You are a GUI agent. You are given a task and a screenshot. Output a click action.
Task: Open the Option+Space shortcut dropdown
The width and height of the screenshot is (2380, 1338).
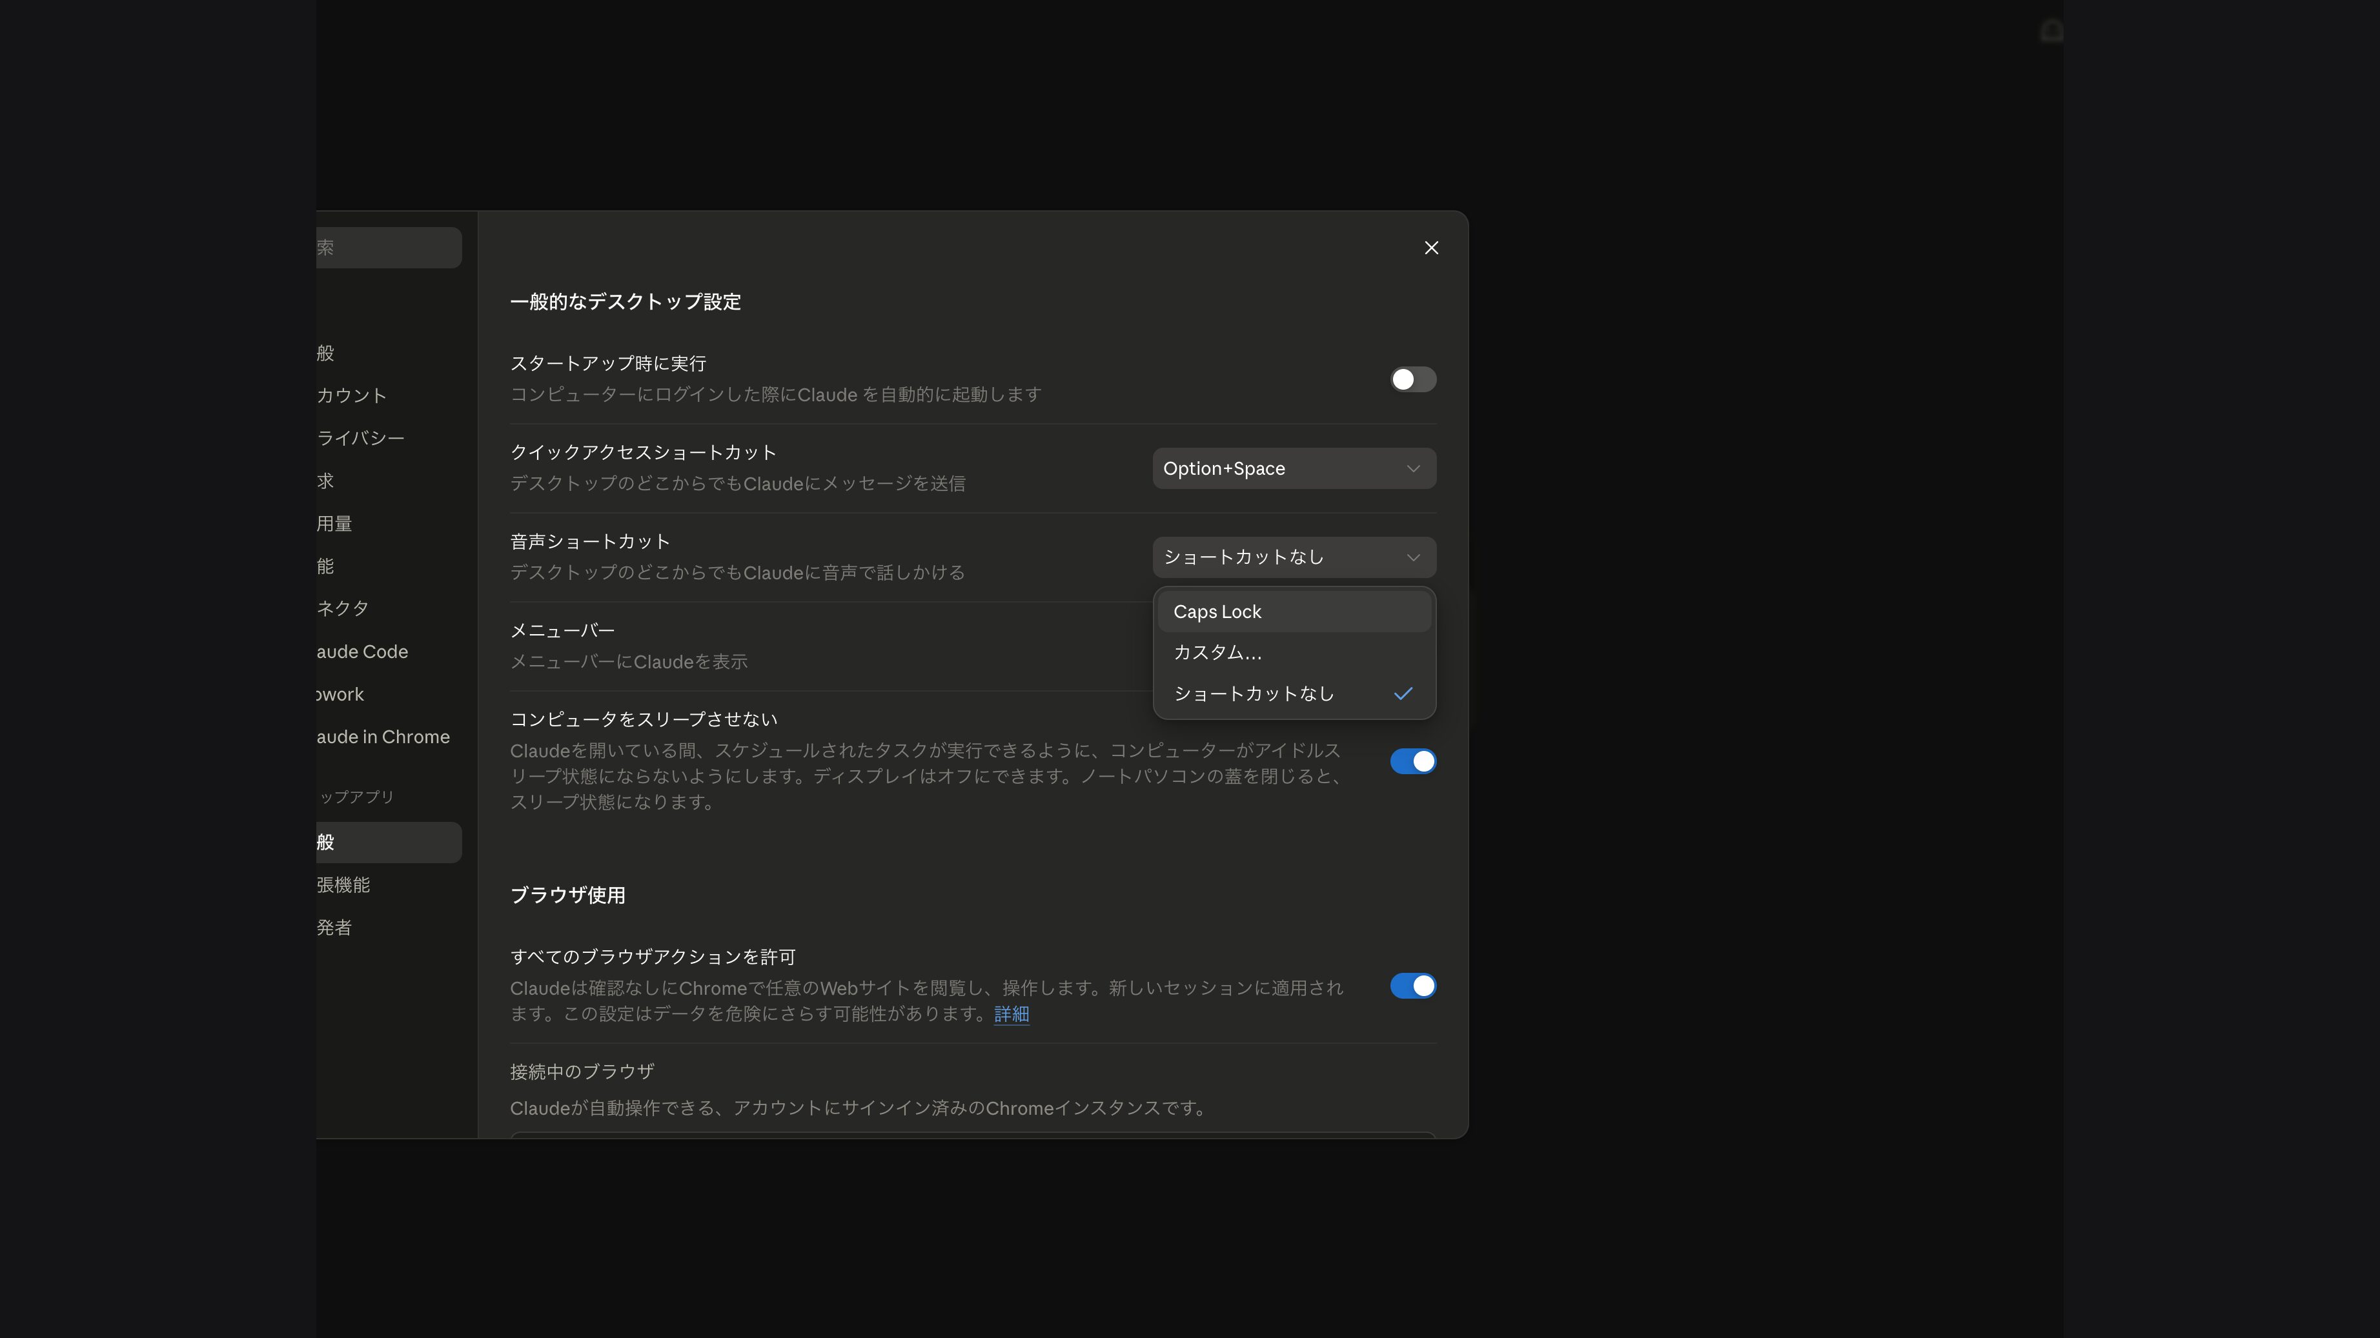point(1294,468)
